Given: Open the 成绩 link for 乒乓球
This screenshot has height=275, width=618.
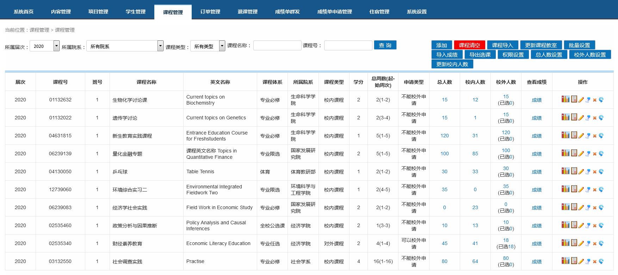Looking at the screenshot, I should point(536,172).
